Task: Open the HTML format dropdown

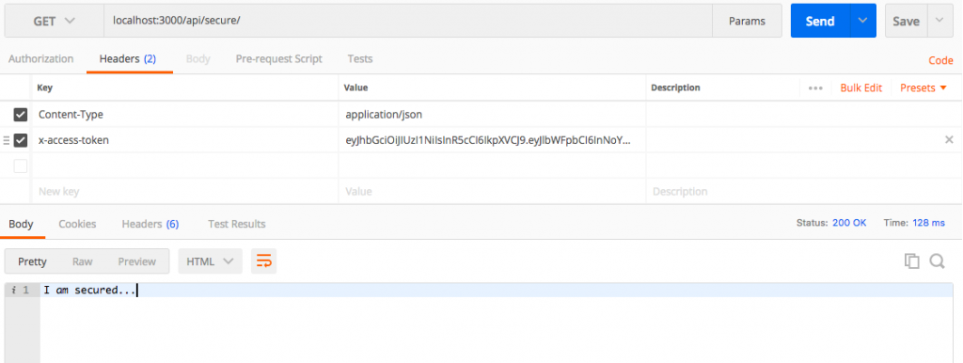Action: click(210, 261)
